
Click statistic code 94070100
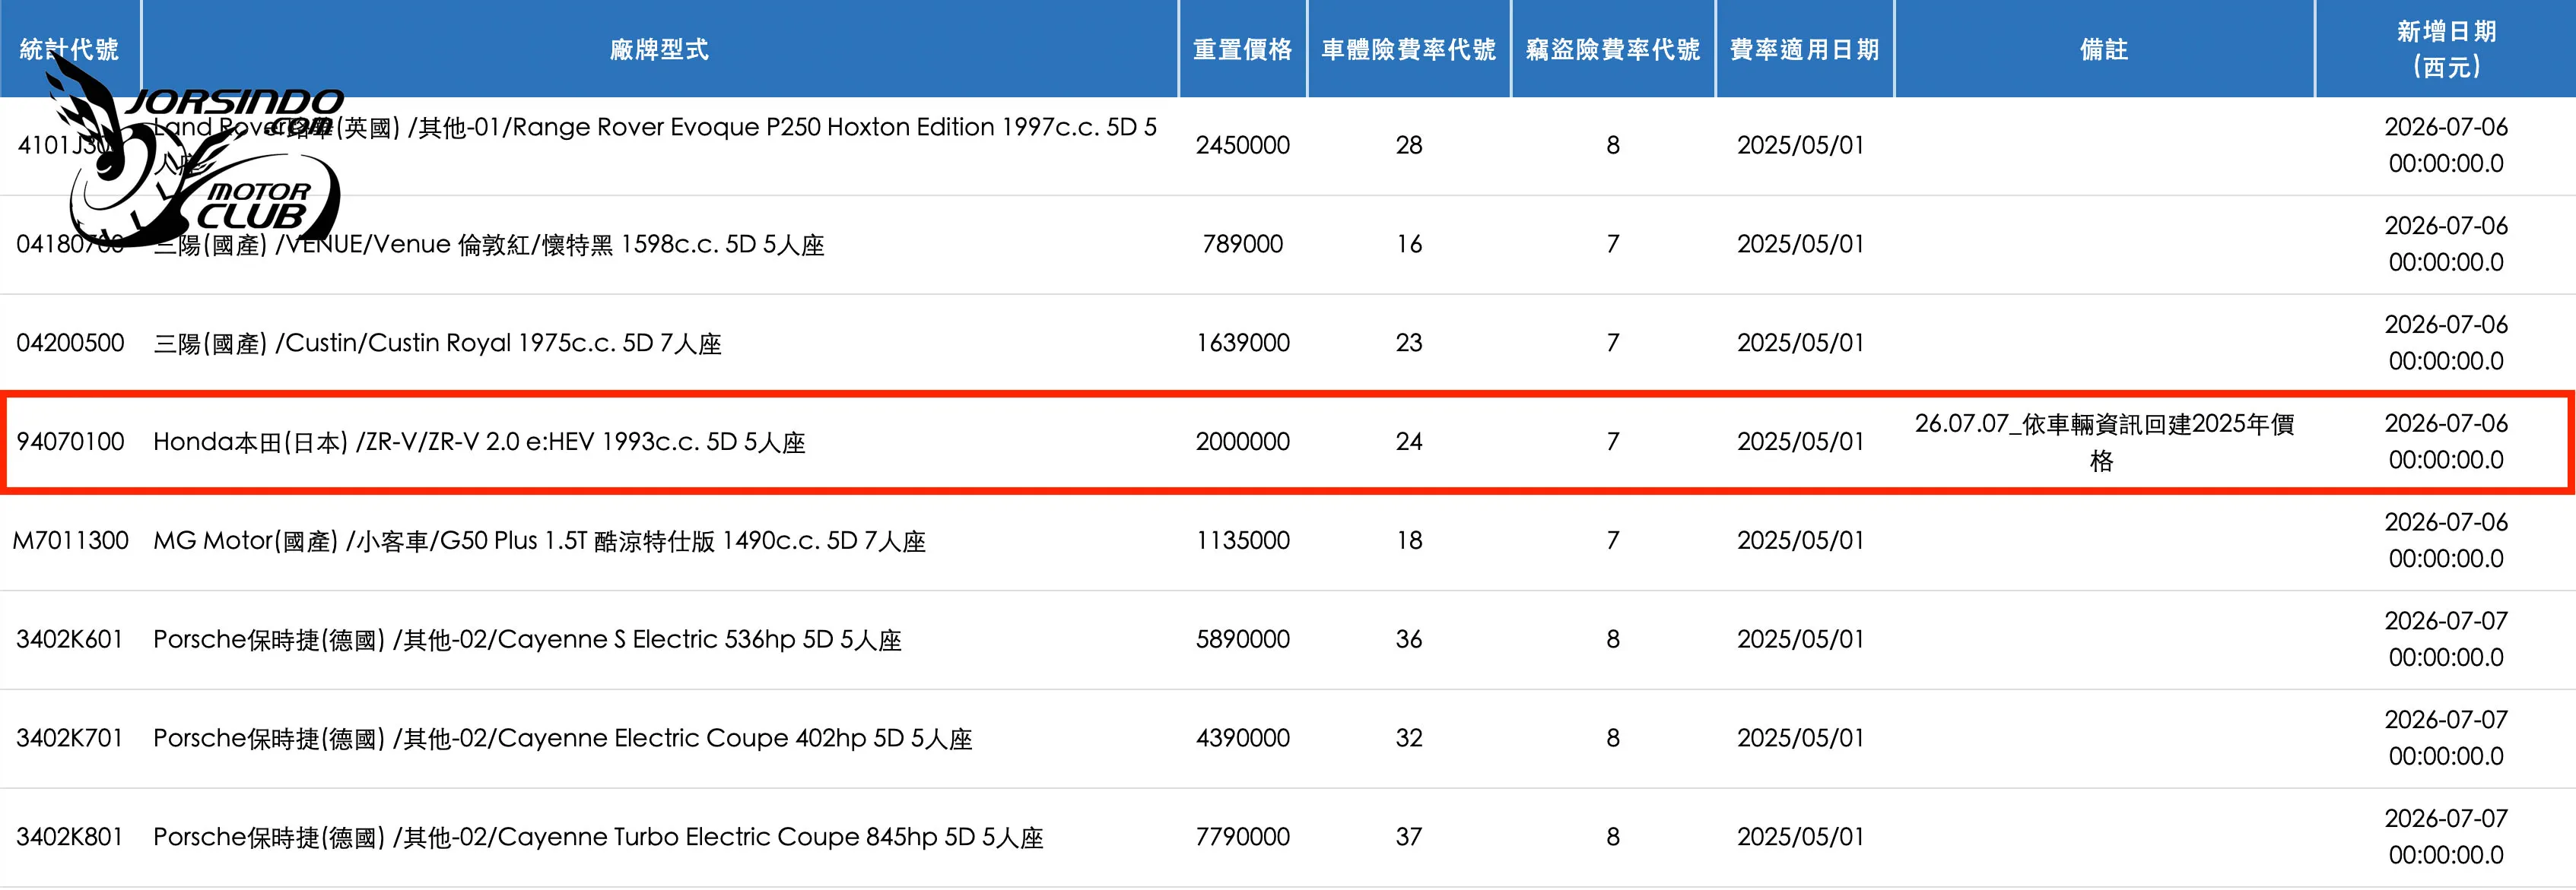click(70, 442)
